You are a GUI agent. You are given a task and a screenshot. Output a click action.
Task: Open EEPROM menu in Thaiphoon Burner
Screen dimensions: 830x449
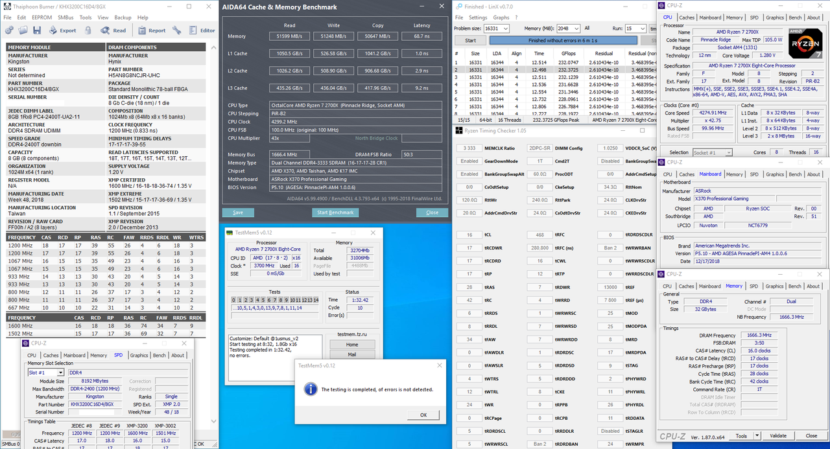[41, 17]
